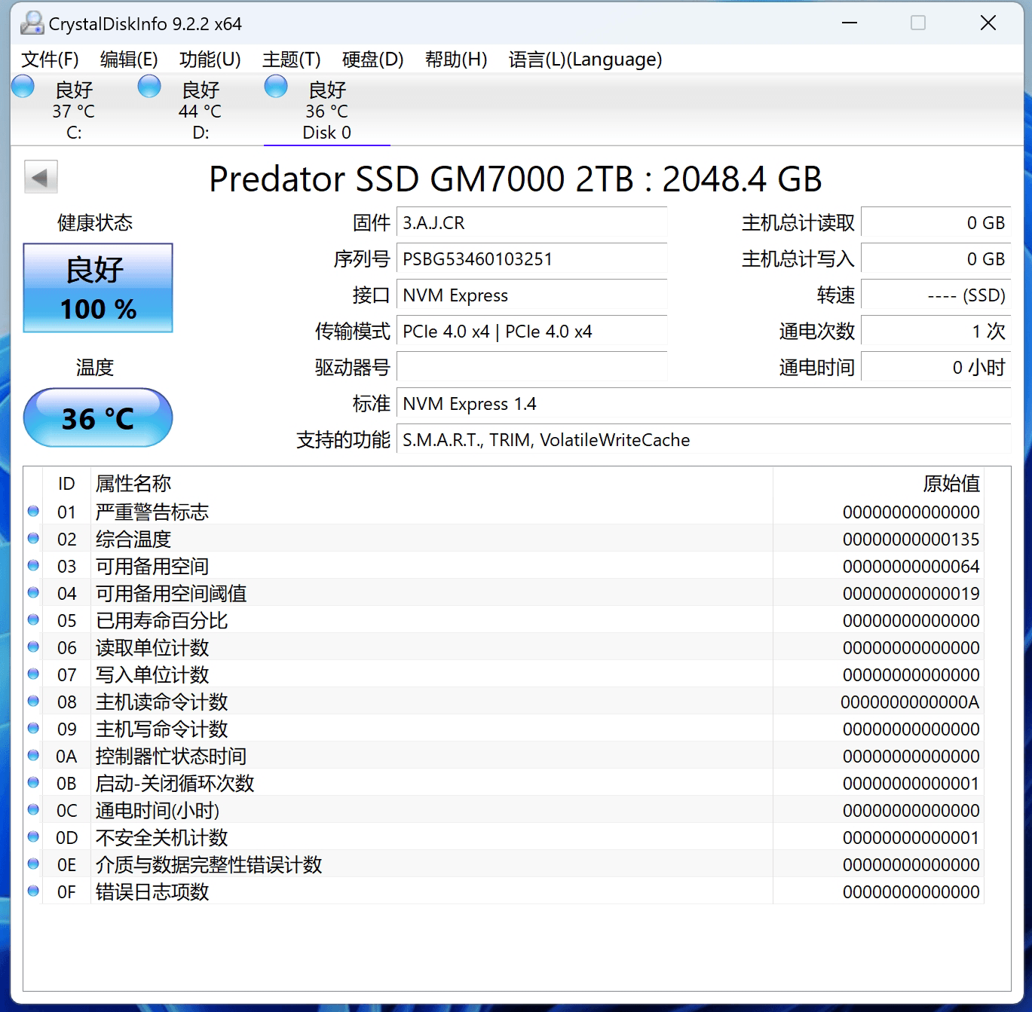The height and width of the screenshot is (1012, 1032).
Task: Click status dot for attribute 0E 介质与数据完整性错误计数
Action: (x=33, y=864)
